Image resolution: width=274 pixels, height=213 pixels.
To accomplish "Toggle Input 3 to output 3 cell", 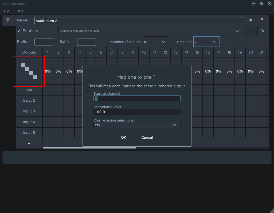I will (x=69, y=111).
